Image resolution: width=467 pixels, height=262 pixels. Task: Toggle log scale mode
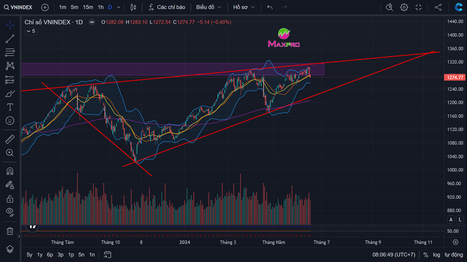[437, 254]
